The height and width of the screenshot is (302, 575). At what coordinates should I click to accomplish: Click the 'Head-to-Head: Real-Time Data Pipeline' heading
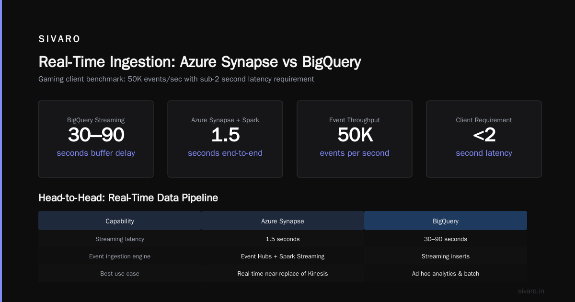tap(128, 197)
